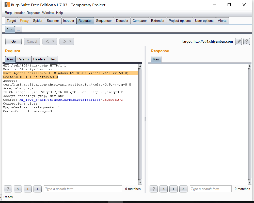Image resolution: width=254 pixels, height=203 pixels.
Task: Go to previous match in request search
Action: click(18, 189)
